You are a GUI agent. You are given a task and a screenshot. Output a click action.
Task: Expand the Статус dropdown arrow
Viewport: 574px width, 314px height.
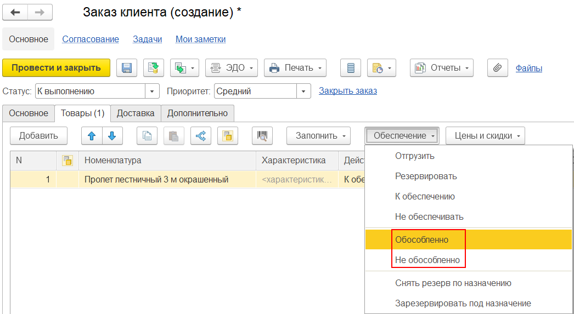(x=152, y=92)
